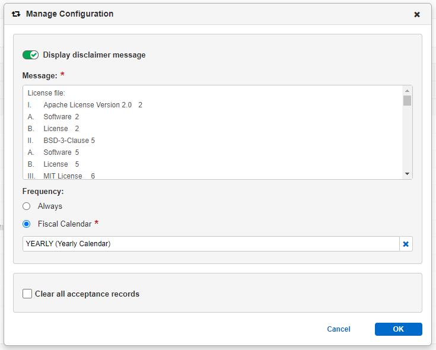436x350 pixels.
Task: Check Clear all acceptance records
Action: pyautogui.click(x=27, y=294)
